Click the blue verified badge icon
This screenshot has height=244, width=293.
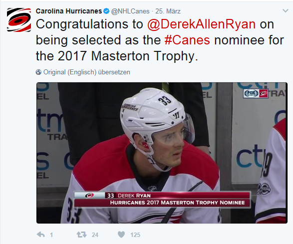coord(106,11)
